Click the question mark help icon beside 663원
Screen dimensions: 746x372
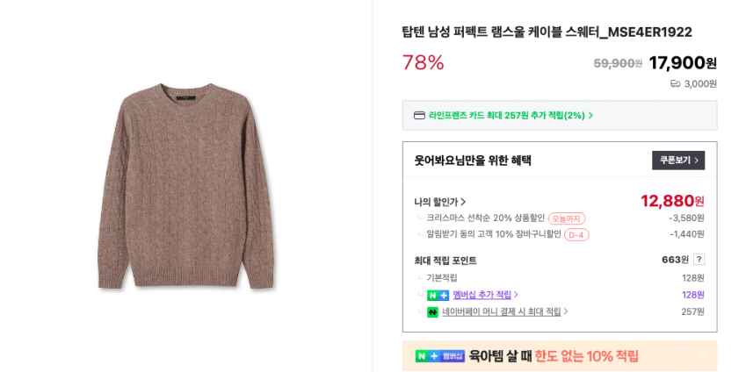click(699, 260)
